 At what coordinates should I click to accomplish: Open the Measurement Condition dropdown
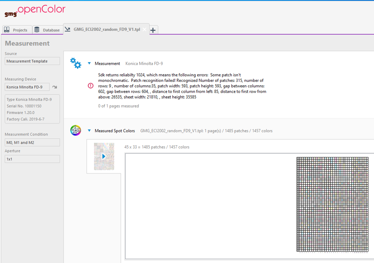pyautogui.click(x=32, y=143)
